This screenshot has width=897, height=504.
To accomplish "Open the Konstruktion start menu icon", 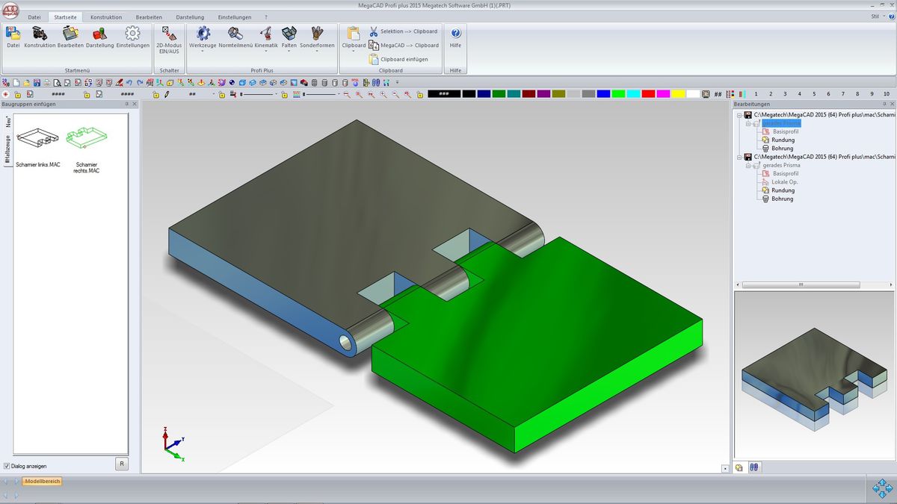I will [40, 34].
